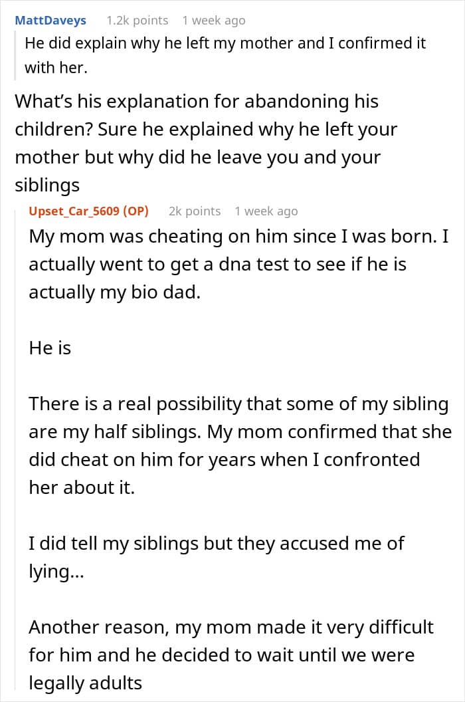Click the line starting 'What's his explanation'
Viewport: 465px width, 702px height.
197,102
